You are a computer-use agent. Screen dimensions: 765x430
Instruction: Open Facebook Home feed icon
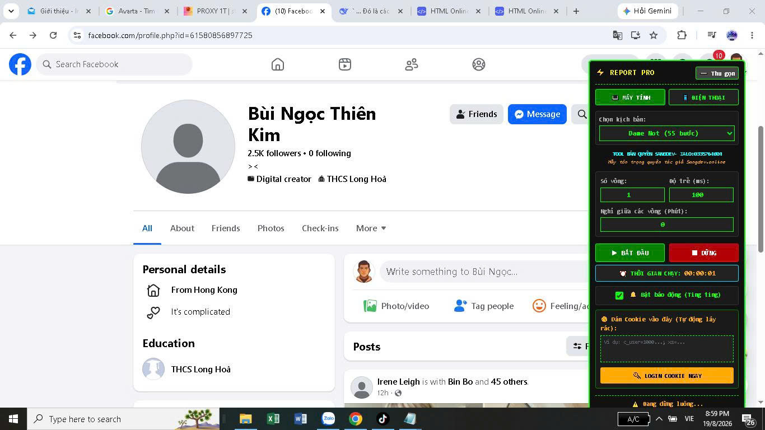click(278, 64)
